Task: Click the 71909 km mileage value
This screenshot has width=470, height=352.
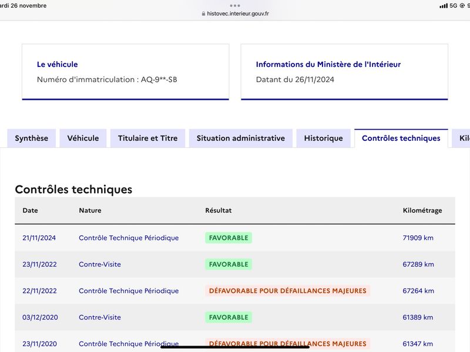Action: (418, 238)
